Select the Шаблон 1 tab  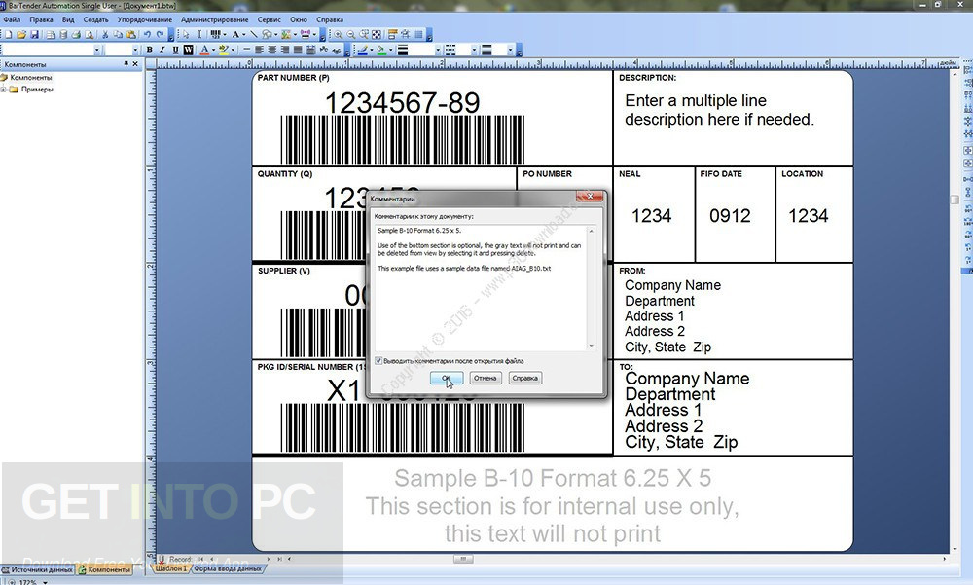click(170, 568)
